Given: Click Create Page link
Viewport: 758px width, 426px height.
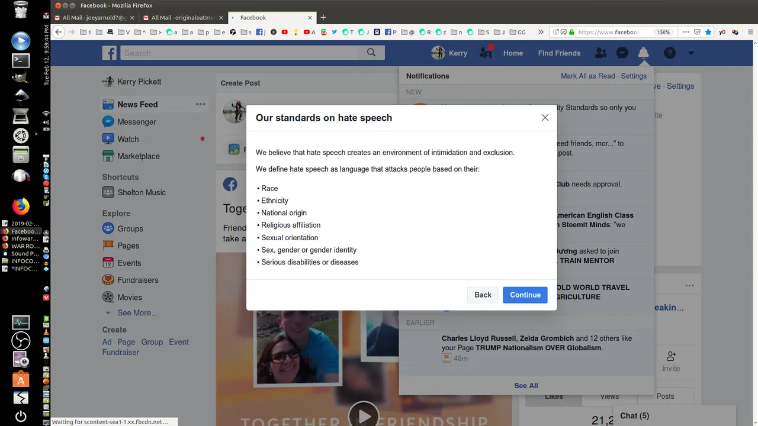Looking at the screenshot, I should pos(126,342).
